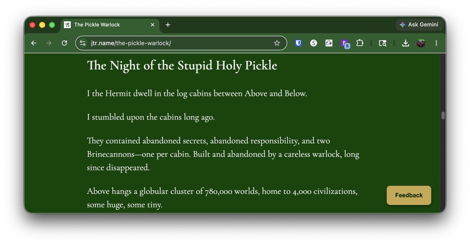Show the downloads panel
This screenshot has height=245, width=470.
point(405,43)
